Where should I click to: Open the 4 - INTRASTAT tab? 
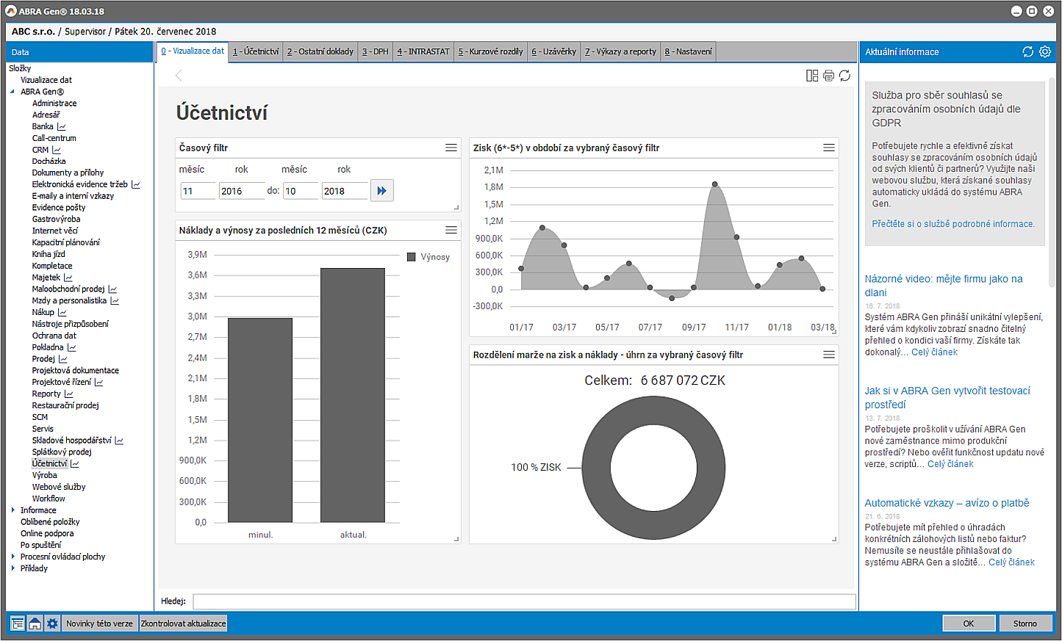point(423,51)
